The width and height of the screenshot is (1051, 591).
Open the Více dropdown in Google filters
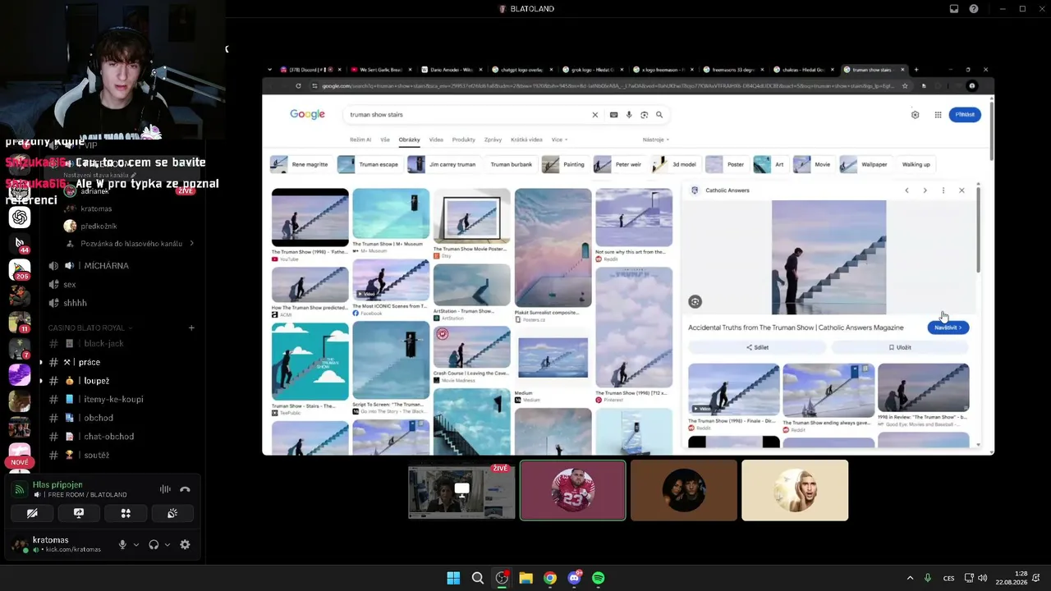tap(560, 140)
